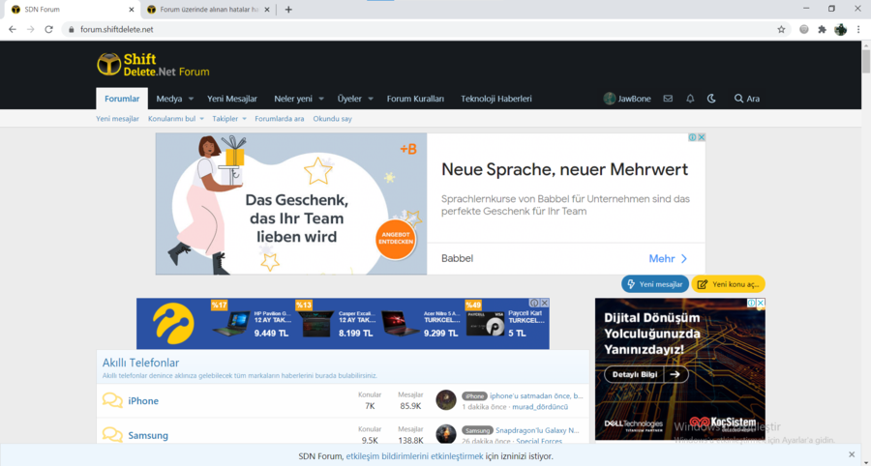The width and height of the screenshot is (871, 466).
Task: Dismiss the notification permission bar
Action: 852,454
